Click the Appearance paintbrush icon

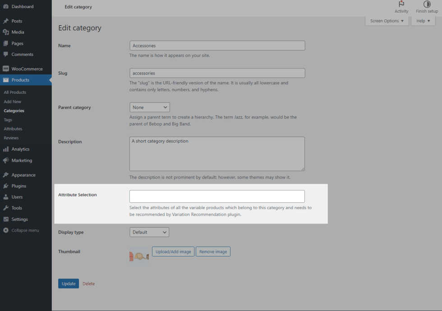[5, 175]
